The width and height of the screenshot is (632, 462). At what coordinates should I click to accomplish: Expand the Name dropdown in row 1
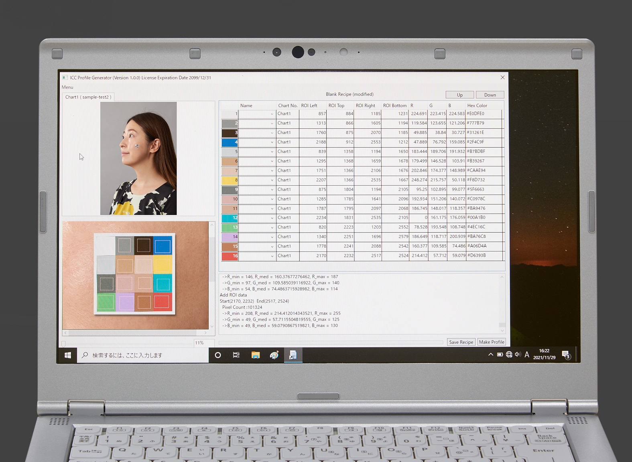[272, 114]
